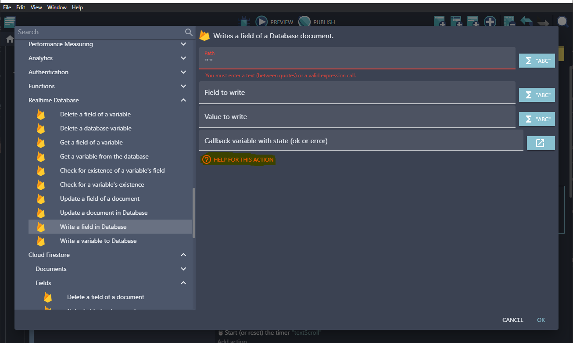The image size is (573, 343).
Task: Select 'Update a document in Database' action
Action: pos(110,213)
